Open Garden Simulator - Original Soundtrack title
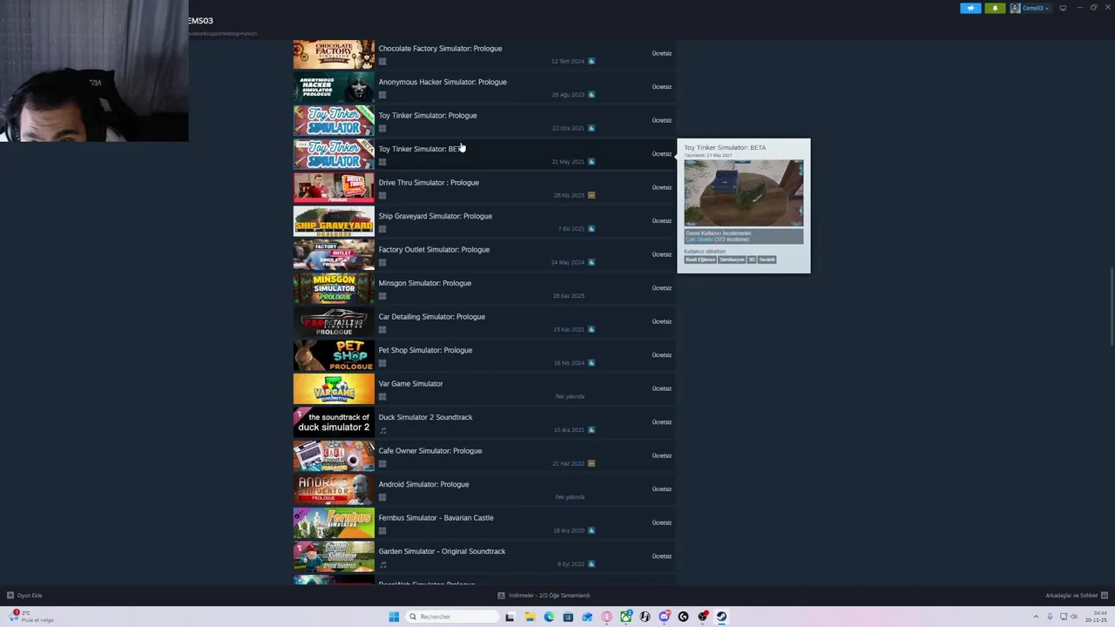Screen dimensions: 1115x627 [442, 551]
